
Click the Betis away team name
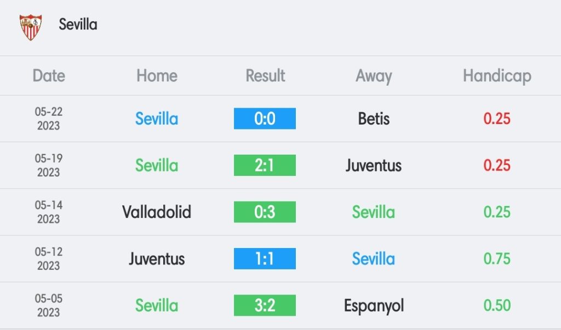[374, 119]
